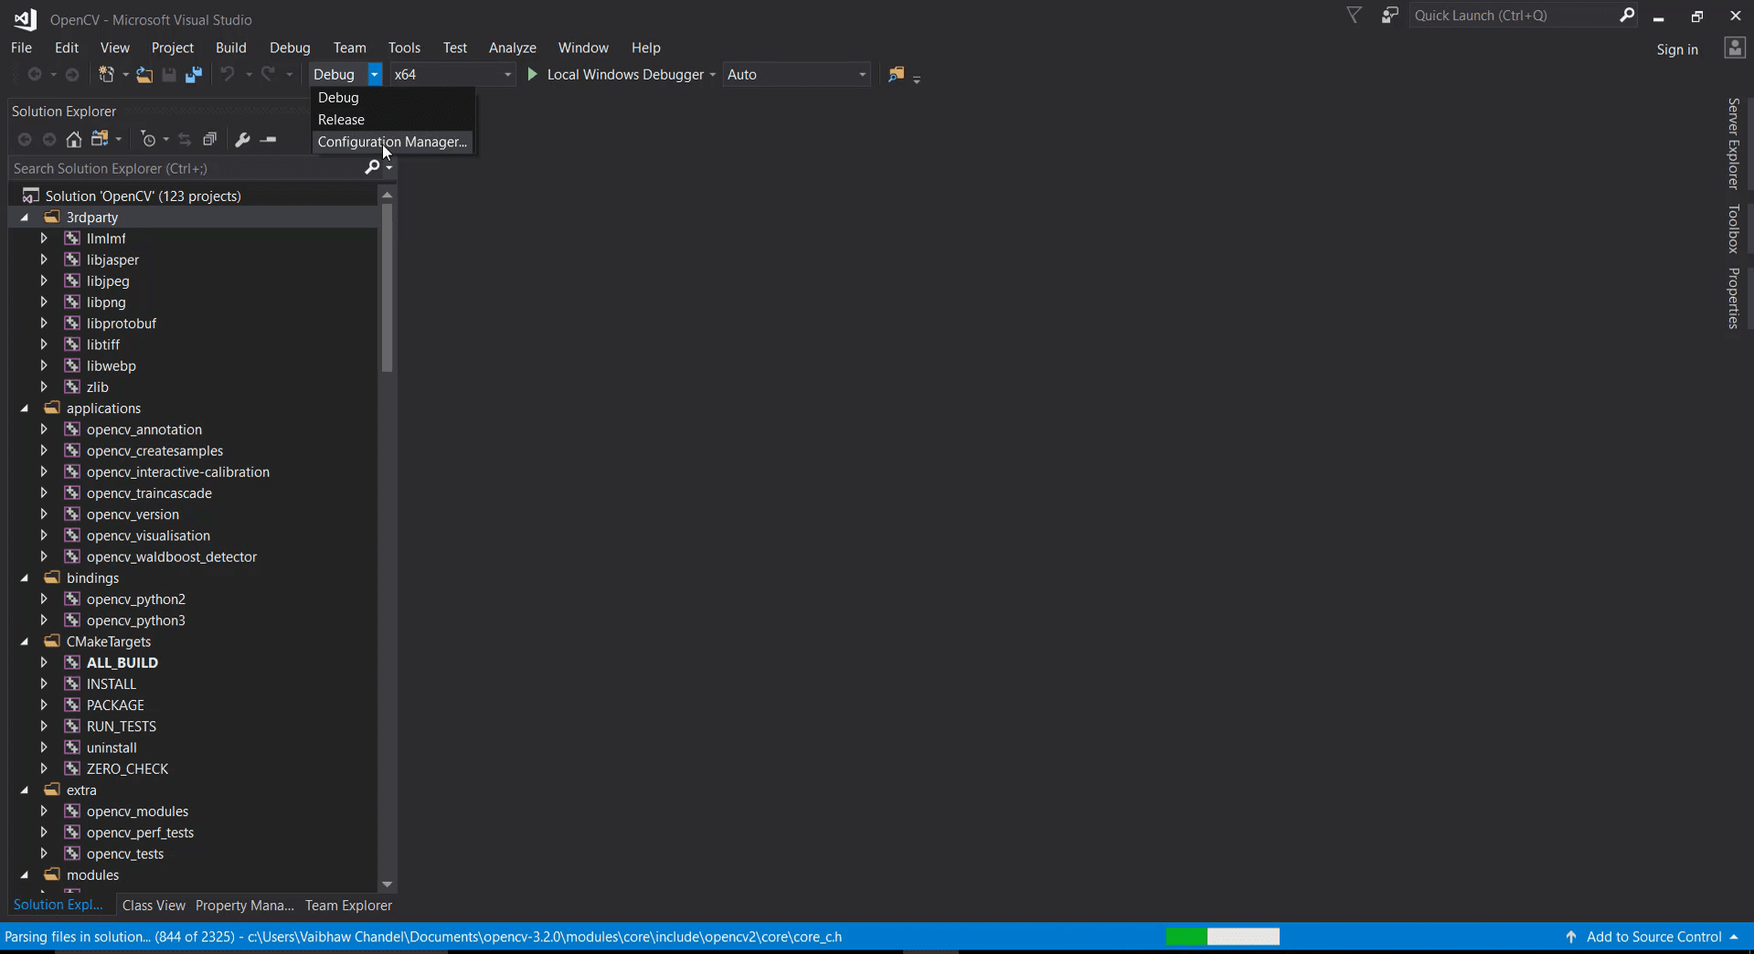Open Solution Explorer search options arrow

[389, 168]
